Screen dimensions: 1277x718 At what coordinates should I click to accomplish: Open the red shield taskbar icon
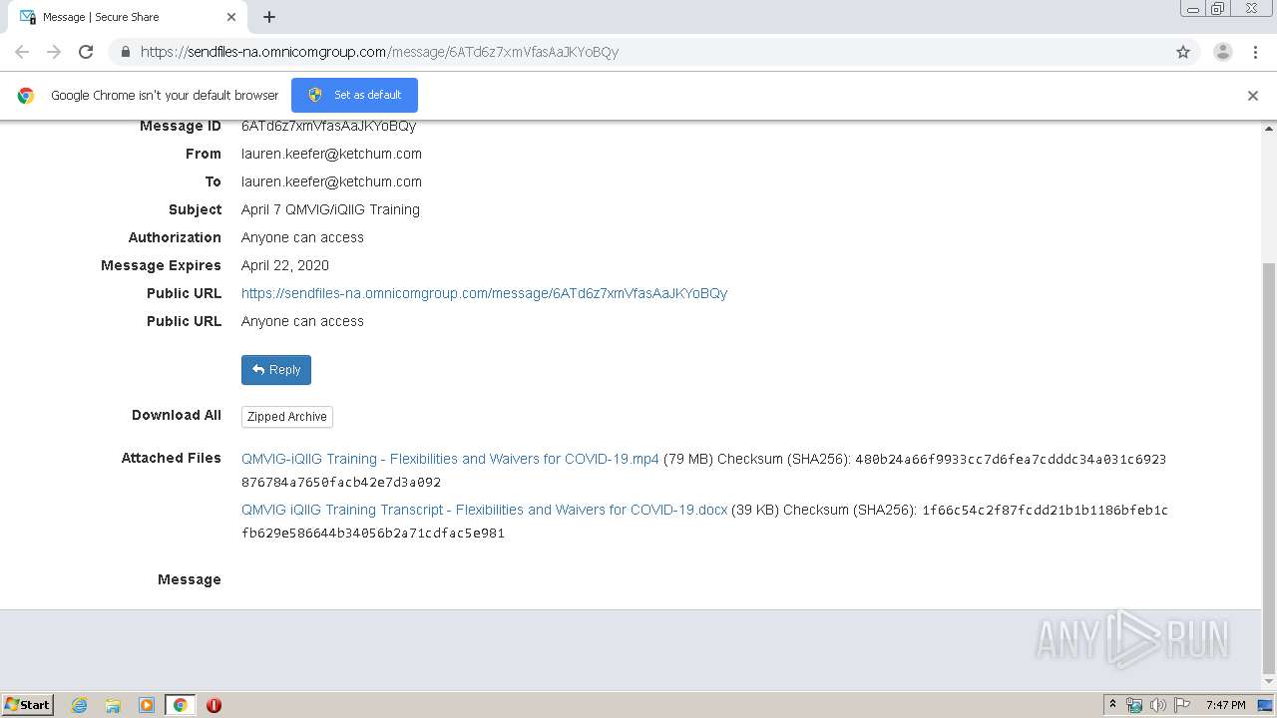tap(213, 705)
